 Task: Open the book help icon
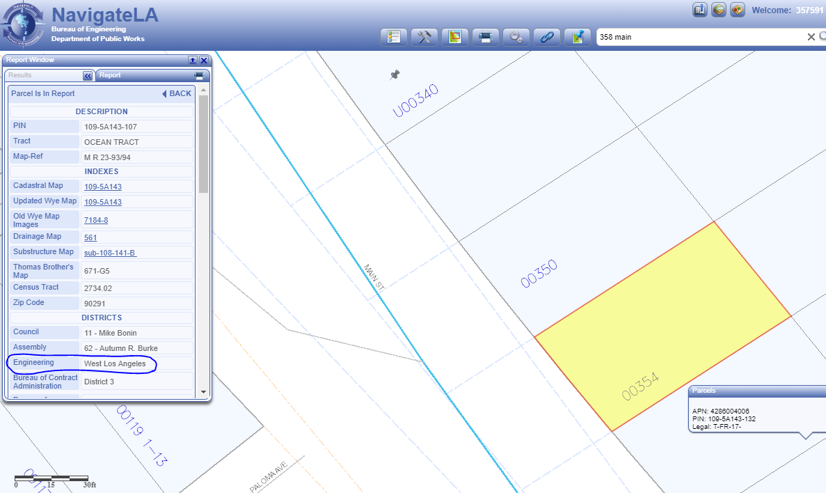point(699,10)
